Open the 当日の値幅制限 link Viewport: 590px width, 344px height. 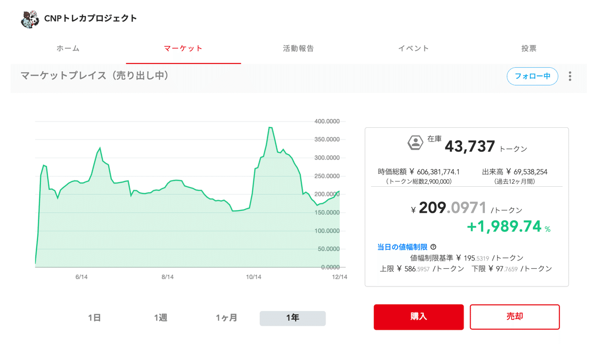pyautogui.click(x=402, y=247)
